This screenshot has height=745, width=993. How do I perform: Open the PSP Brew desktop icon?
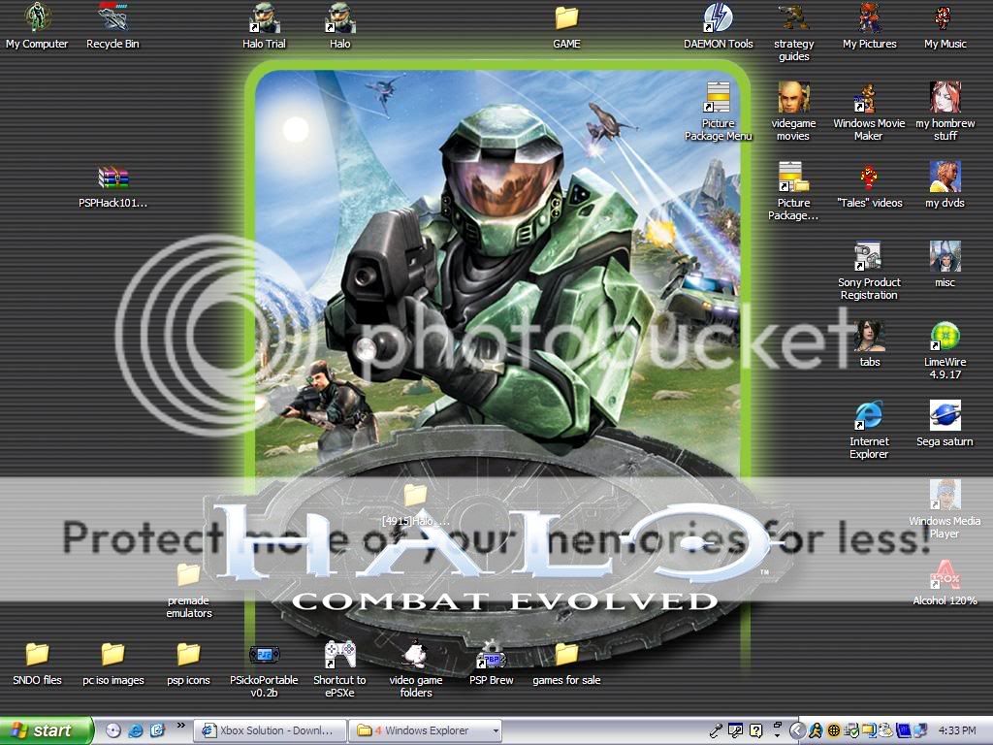click(x=491, y=655)
